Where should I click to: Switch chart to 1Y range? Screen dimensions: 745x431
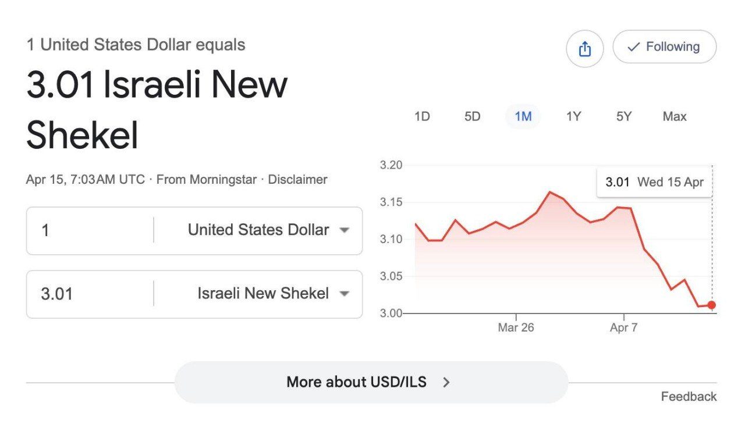tap(573, 116)
